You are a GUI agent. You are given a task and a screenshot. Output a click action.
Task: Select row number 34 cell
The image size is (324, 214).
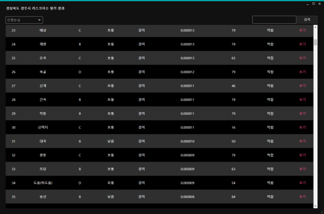[x=13, y=183]
